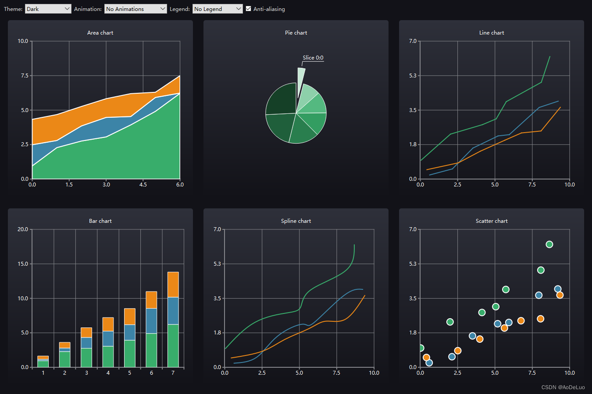Image resolution: width=592 pixels, height=394 pixels.
Task: Click the green segment of bar 3
Action: (86, 358)
